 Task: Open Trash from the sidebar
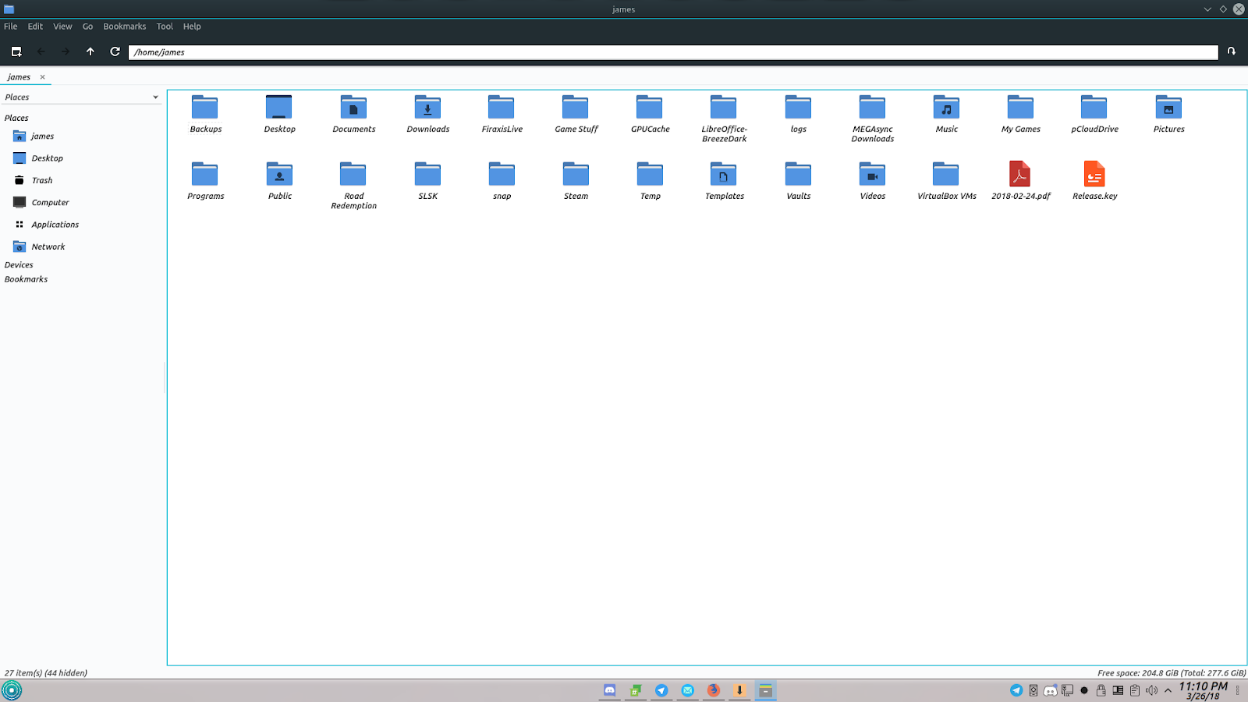[41, 179]
